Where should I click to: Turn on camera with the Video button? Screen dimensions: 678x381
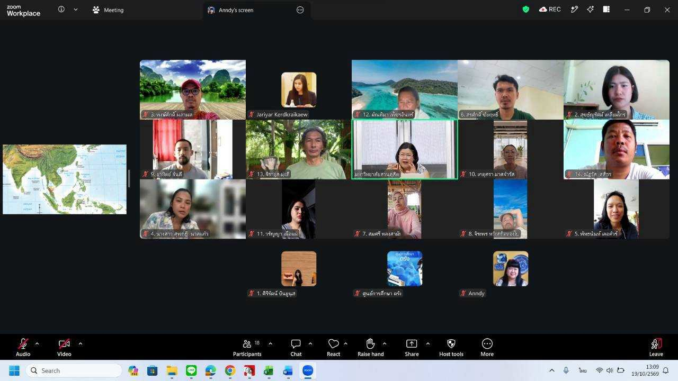[x=64, y=348]
